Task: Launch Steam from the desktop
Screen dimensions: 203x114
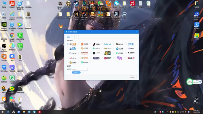Action: coord(76,4)
